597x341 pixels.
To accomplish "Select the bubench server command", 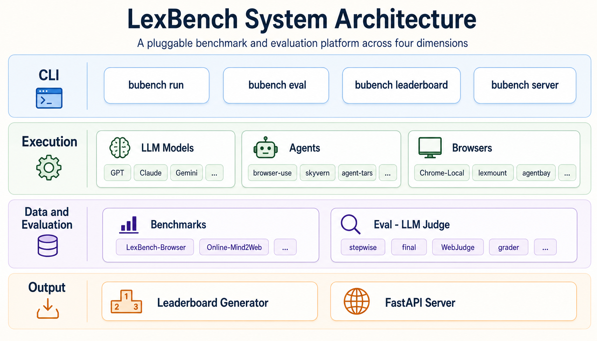I will (x=525, y=85).
